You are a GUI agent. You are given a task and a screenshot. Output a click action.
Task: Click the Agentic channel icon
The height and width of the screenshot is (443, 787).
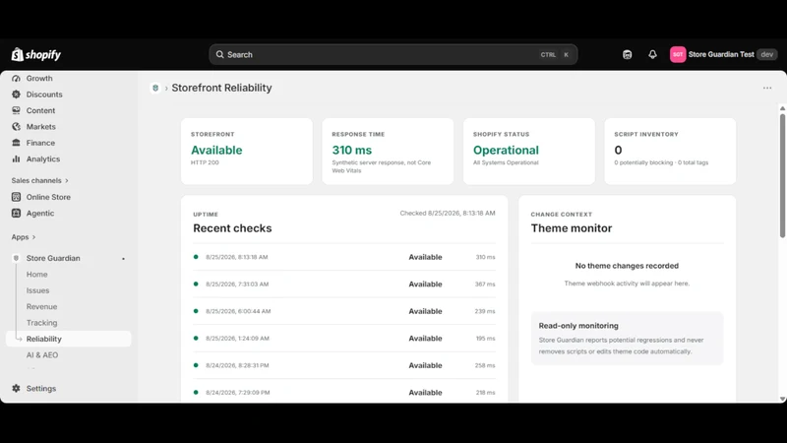point(16,213)
